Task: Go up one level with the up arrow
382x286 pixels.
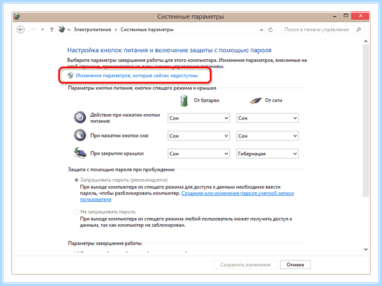Action: tap(52, 30)
